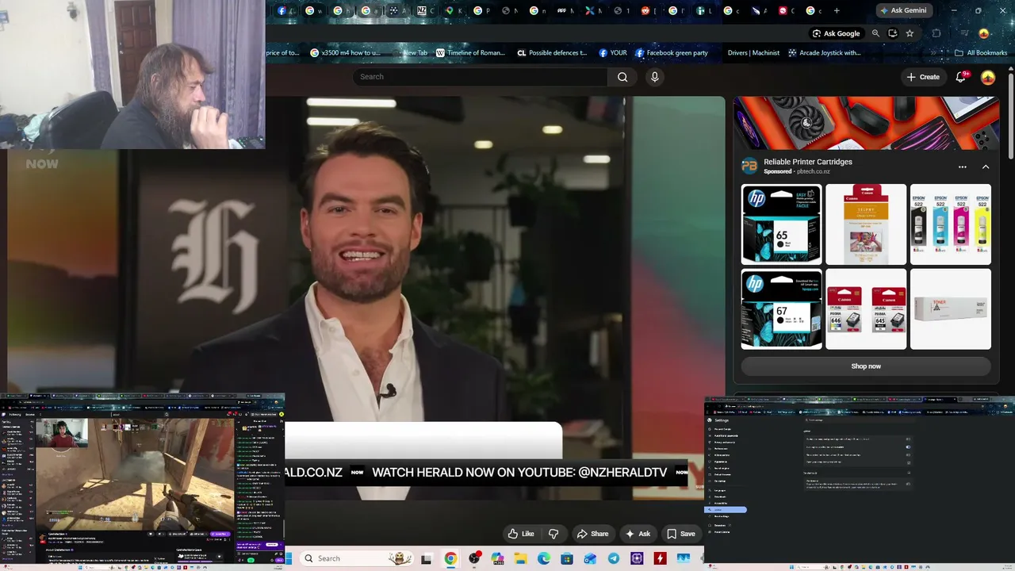Open the Shop now ad link
This screenshot has height=571, width=1015.
pyautogui.click(x=866, y=366)
